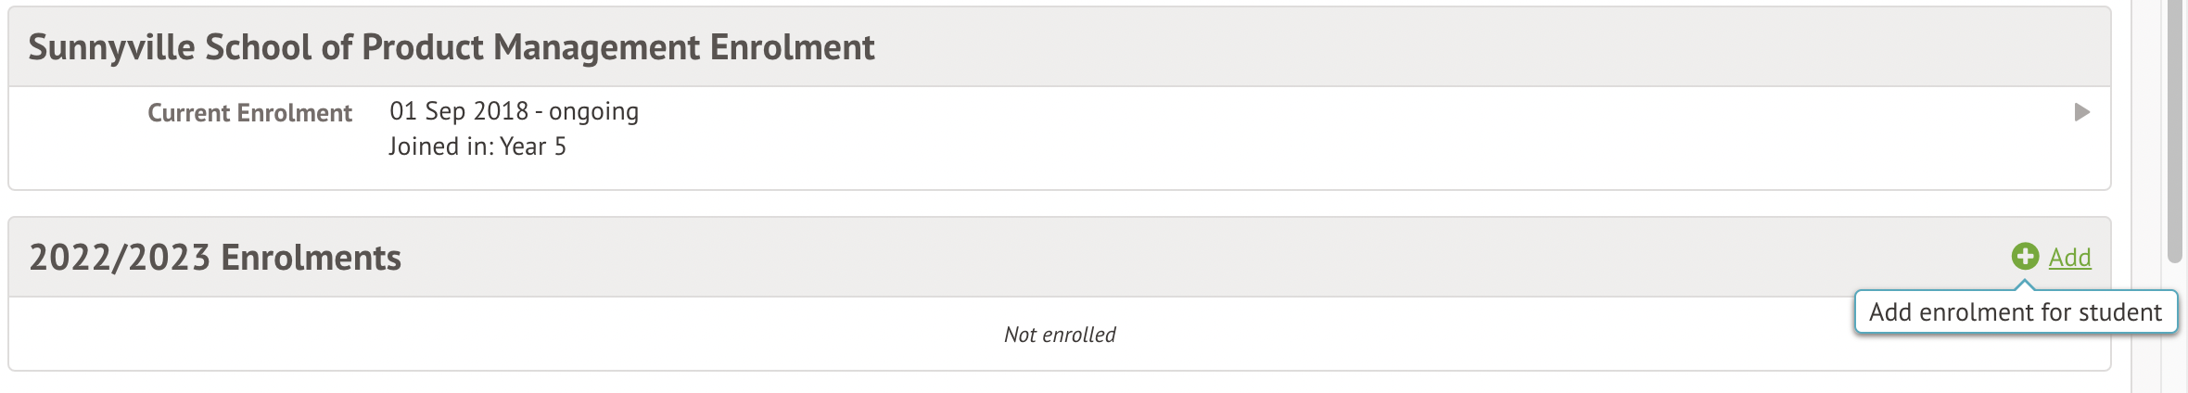Click the 01 Sep 2018 start date

click(459, 111)
